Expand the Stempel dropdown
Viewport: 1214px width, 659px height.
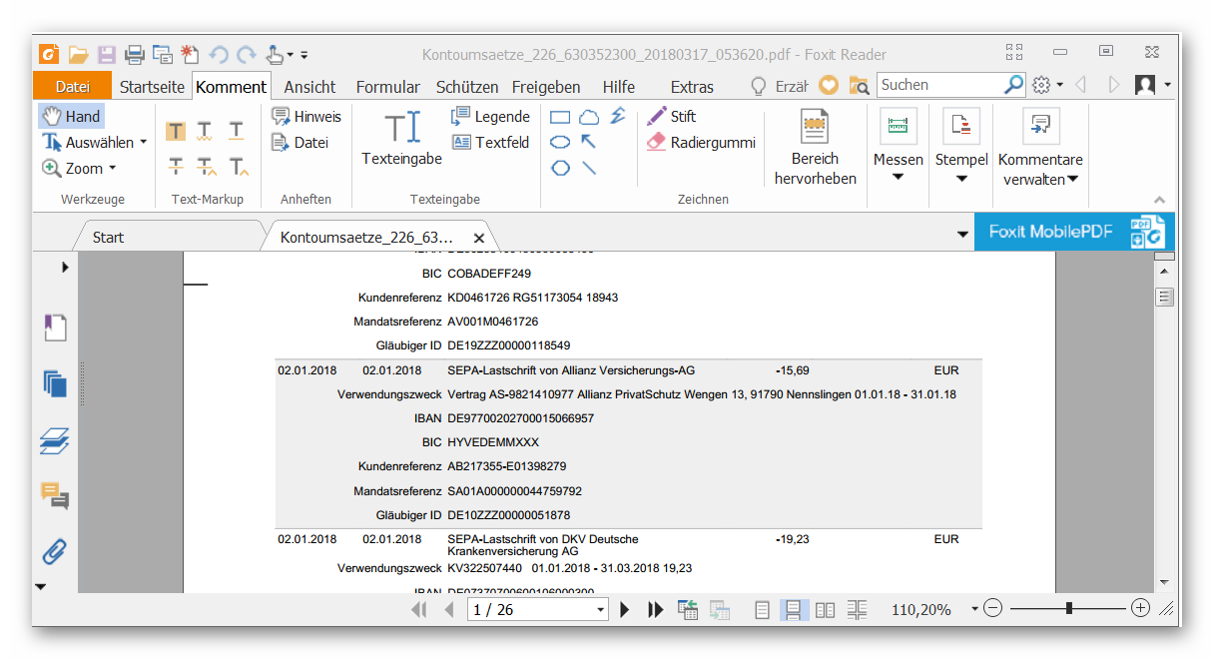(961, 178)
